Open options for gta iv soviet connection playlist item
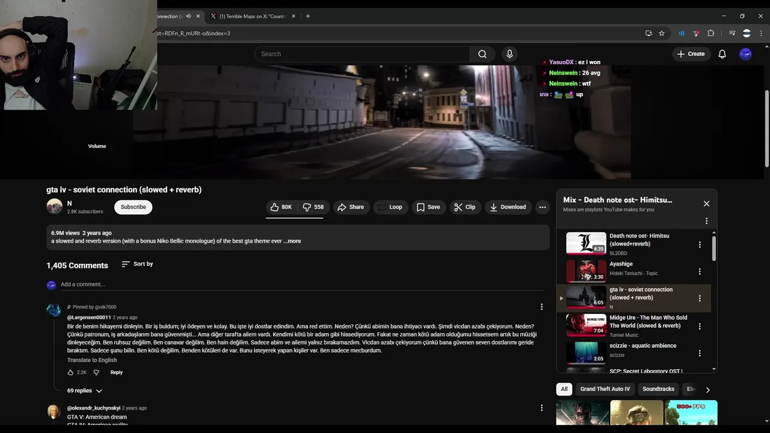770x433 pixels. click(700, 298)
